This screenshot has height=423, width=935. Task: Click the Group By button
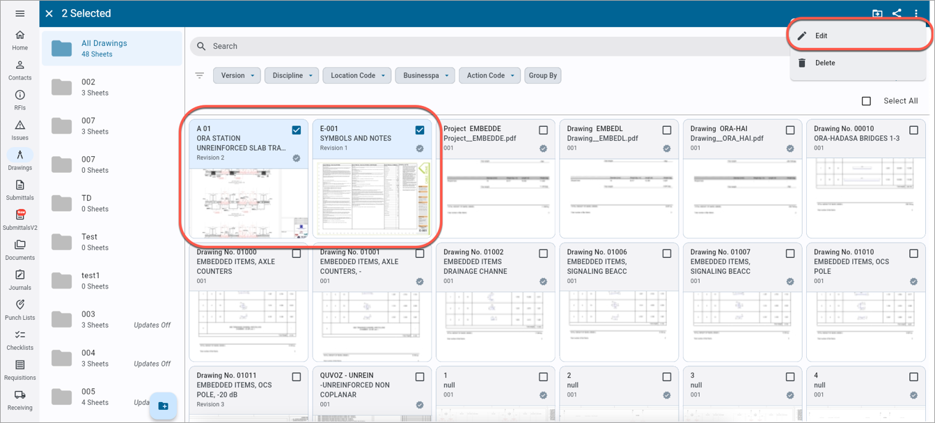(x=543, y=75)
